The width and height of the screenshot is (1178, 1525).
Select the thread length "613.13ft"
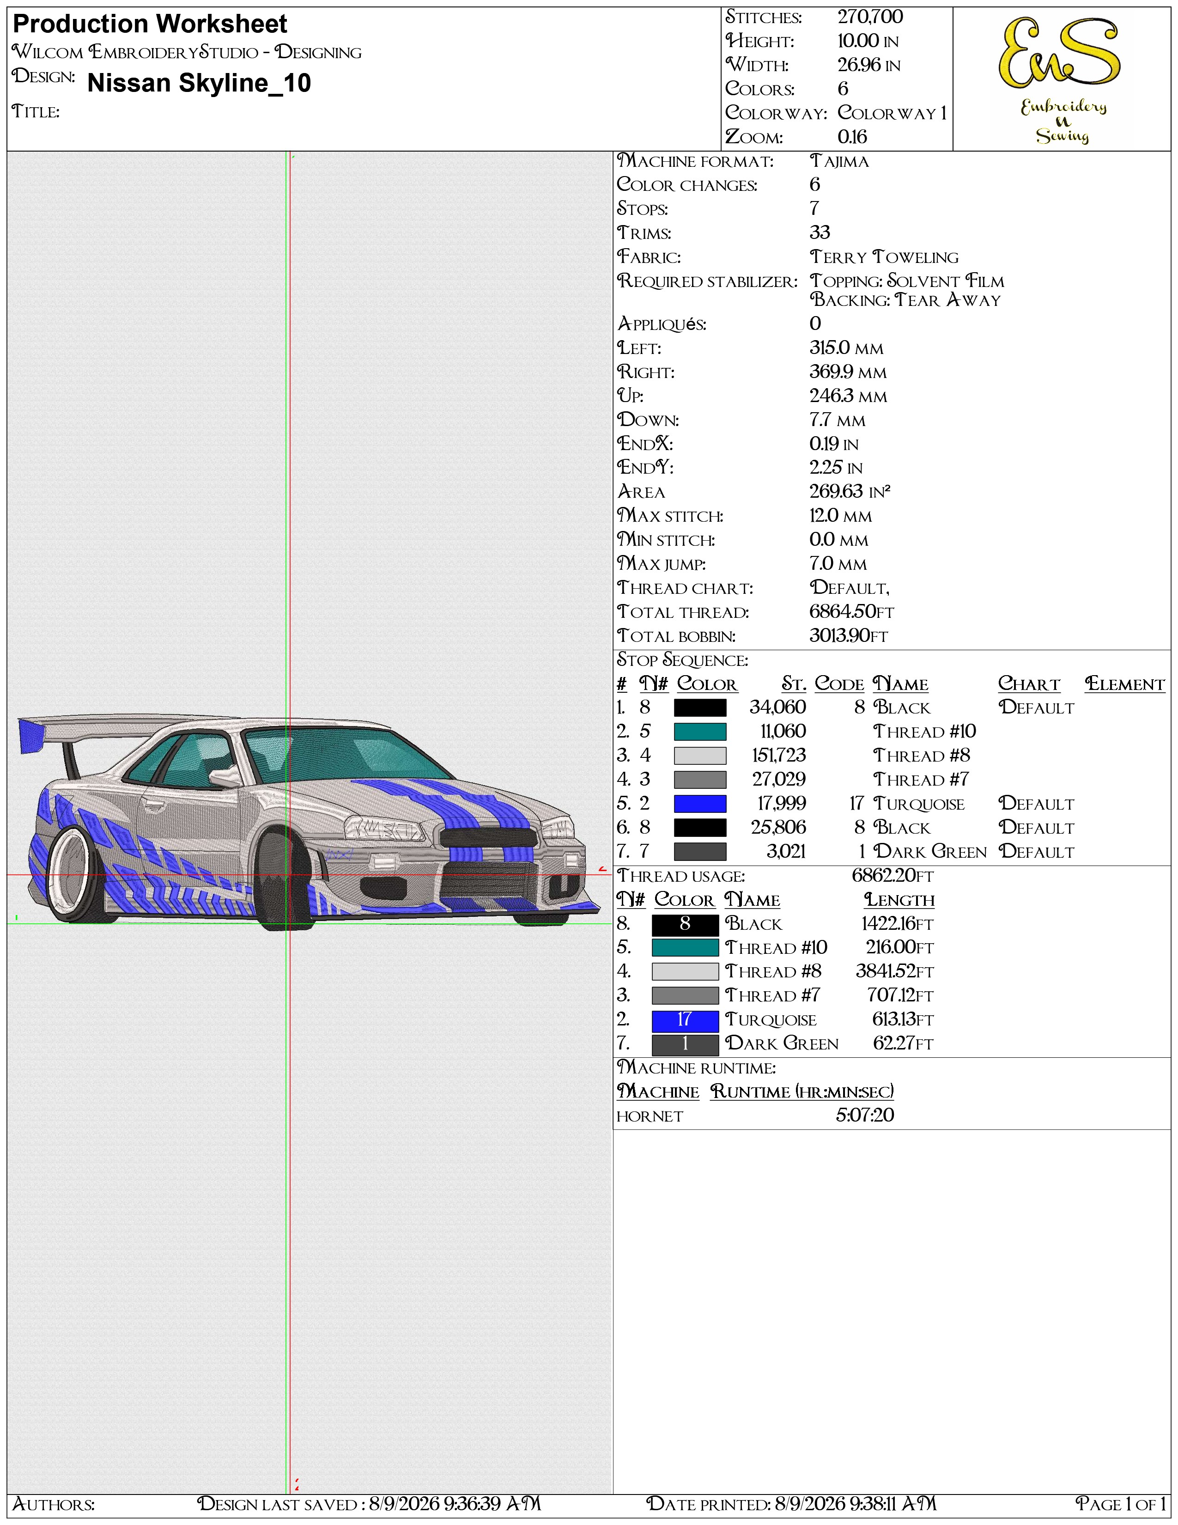[x=903, y=1020]
